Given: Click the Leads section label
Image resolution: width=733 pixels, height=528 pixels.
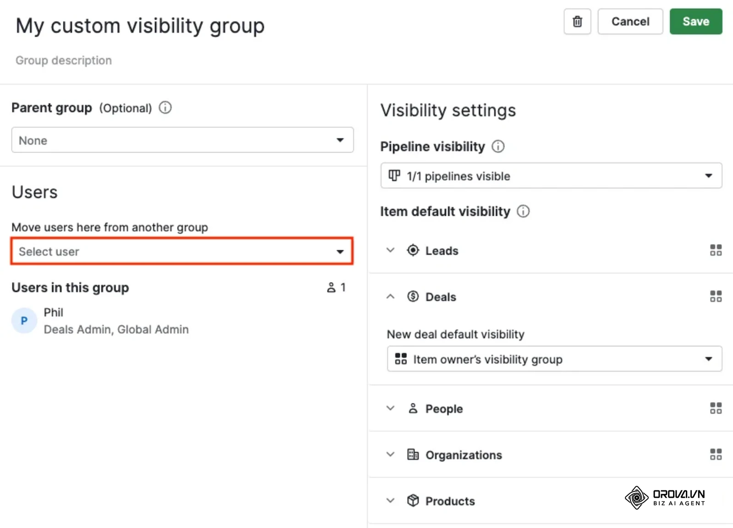Looking at the screenshot, I should (442, 251).
